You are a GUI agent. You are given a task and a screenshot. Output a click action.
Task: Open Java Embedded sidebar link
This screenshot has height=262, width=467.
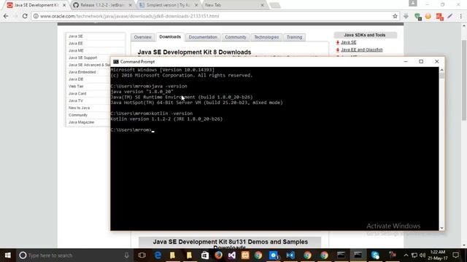[82, 72]
